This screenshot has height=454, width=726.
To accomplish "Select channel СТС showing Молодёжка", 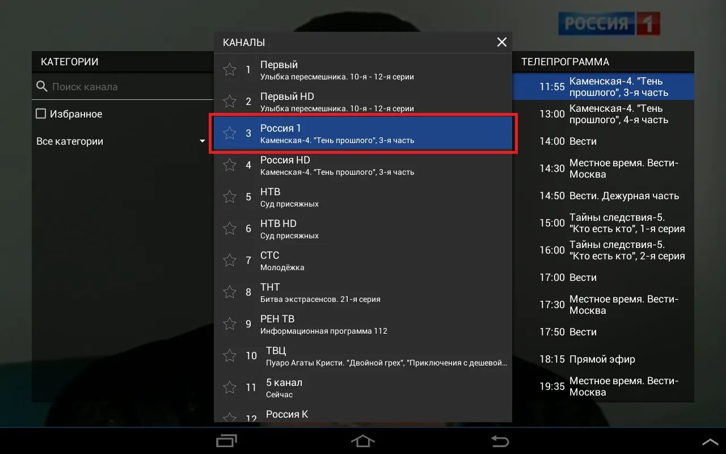I will [363, 261].
